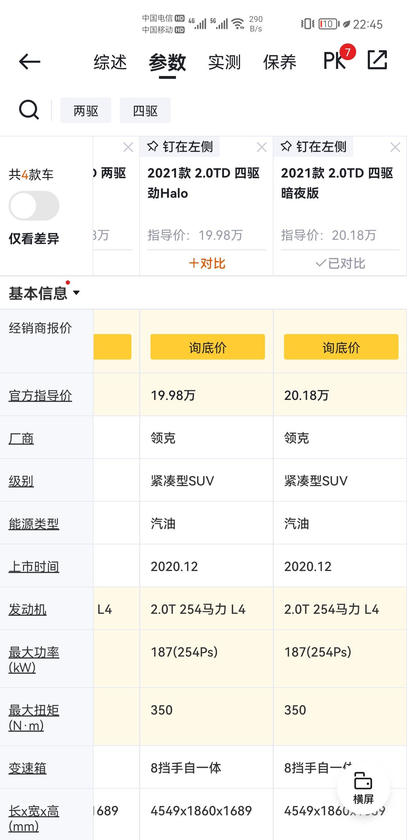The image size is (407, 840).
Task: Tap the 22:45 clock in status bar
Action: click(x=368, y=24)
